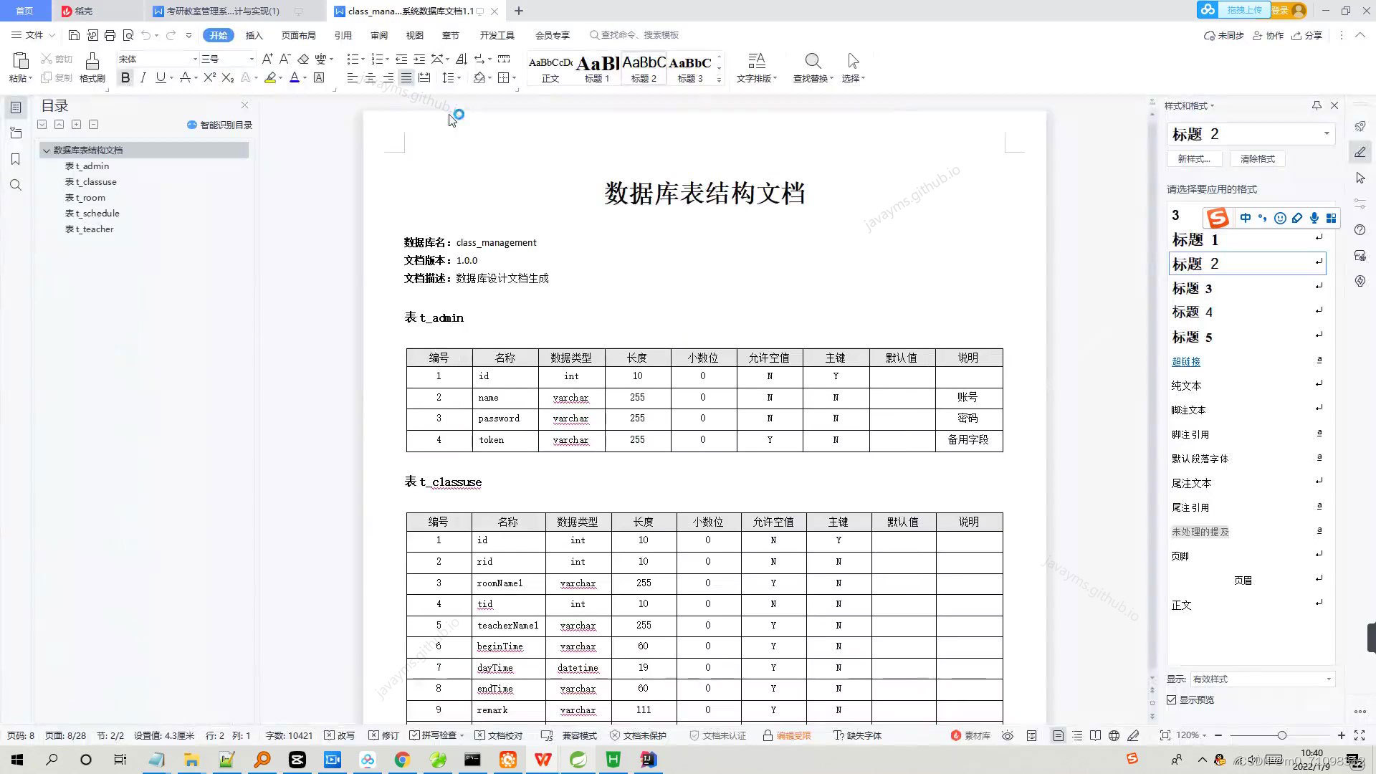Open the 显示 有效样式 dropdown
This screenshot has width=1376, height=774.
[x=1262, y=679]
